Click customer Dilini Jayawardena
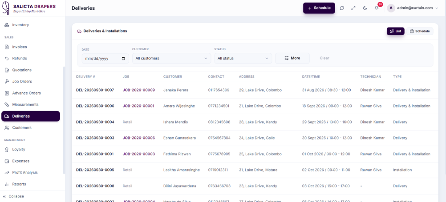 coord(179,186)
